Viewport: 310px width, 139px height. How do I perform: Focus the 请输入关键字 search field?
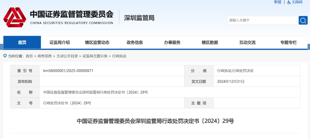(263, 20)
